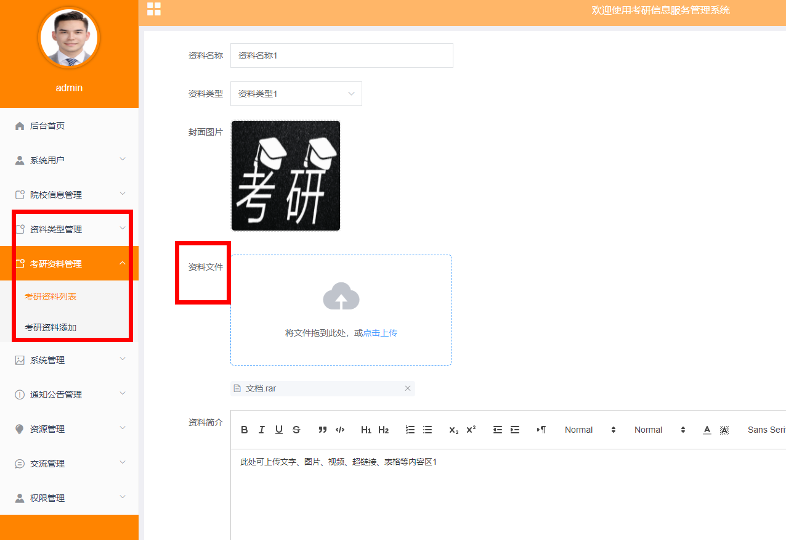Expand the 系统用户 menu
This screenshot has height=540, width=786.
click(x=69, y=160)
